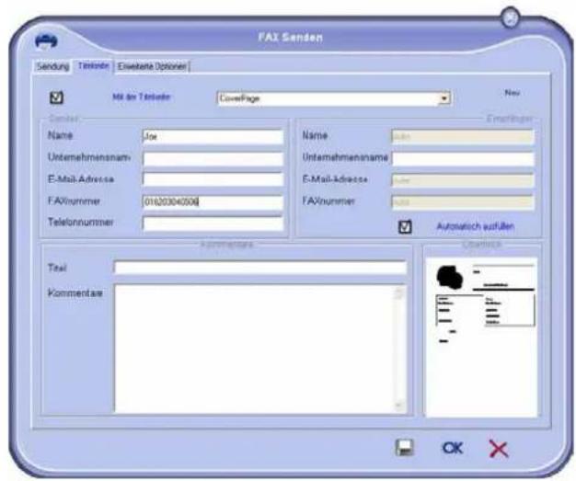Click the cover page preview thumbnail

pos(481,337)
